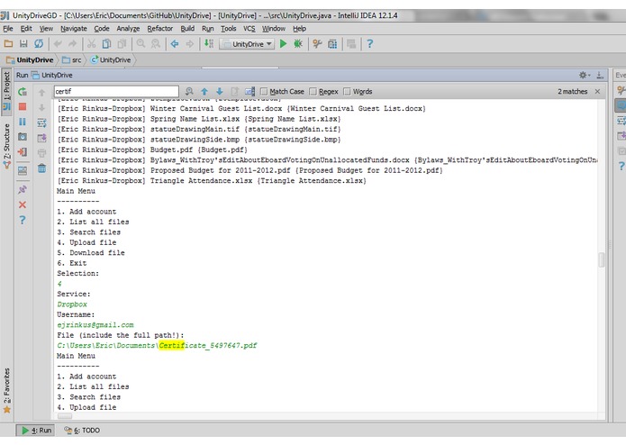Click the Print icon in the Run panel
The image size is (626, 445).
42,153
